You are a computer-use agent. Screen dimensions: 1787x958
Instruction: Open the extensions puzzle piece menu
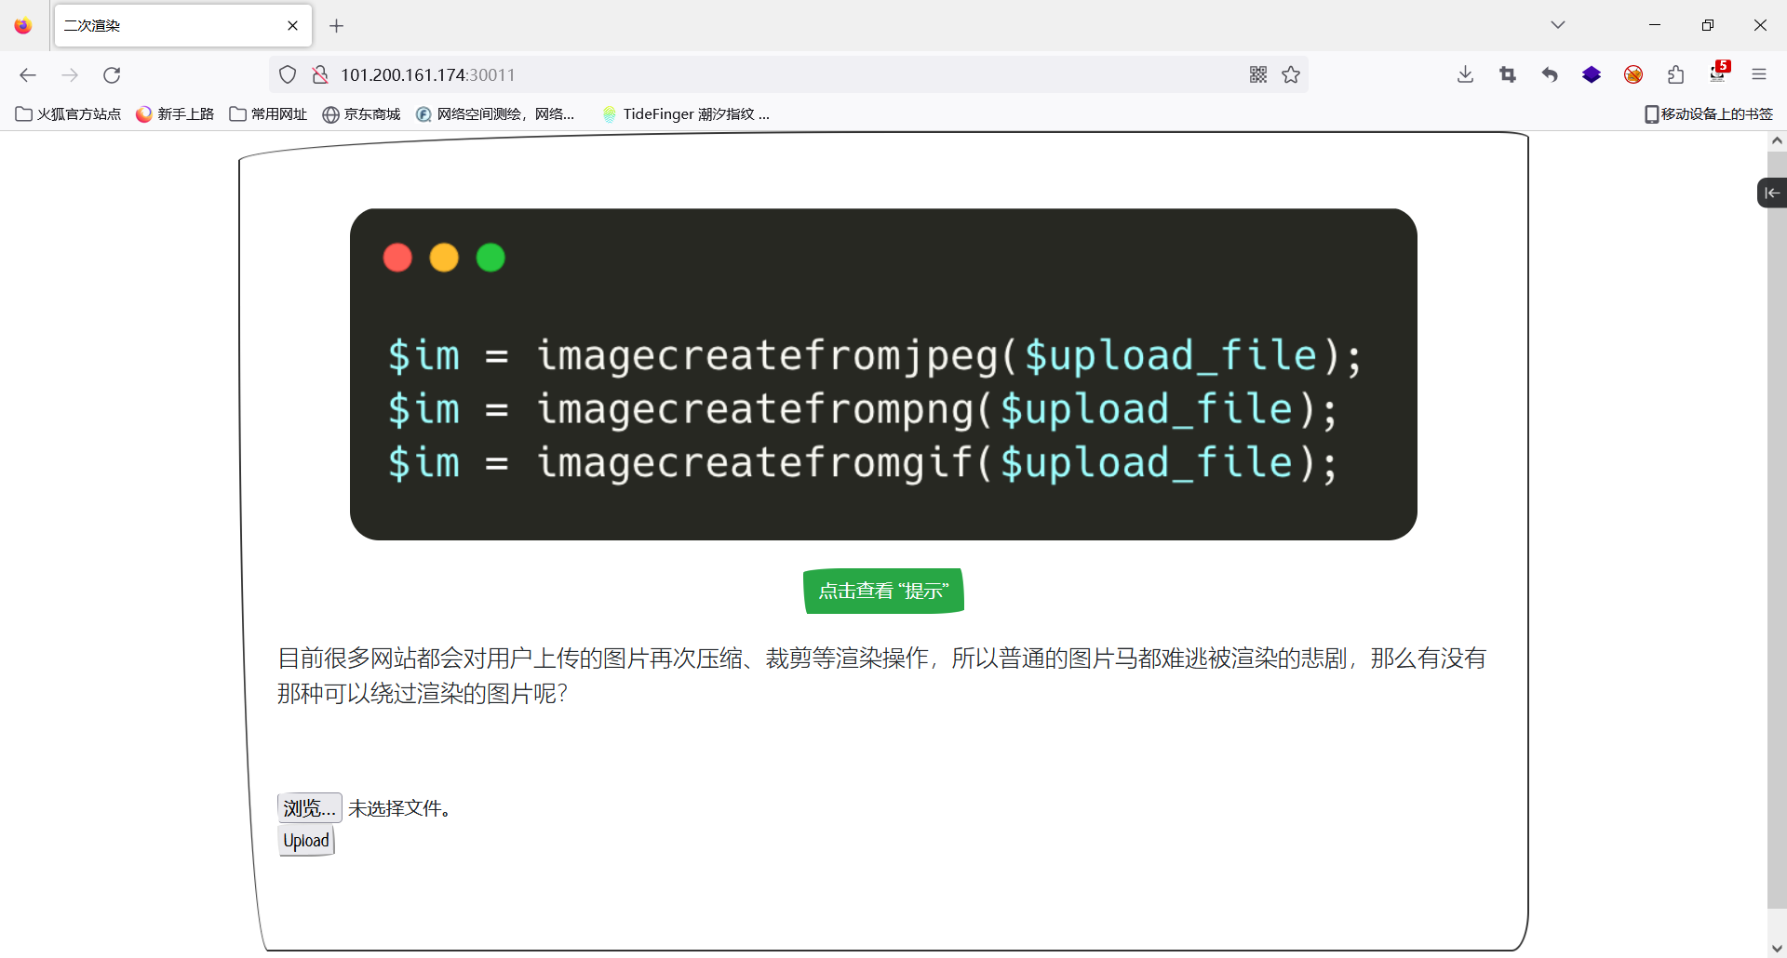click(x=1675, y=74)
